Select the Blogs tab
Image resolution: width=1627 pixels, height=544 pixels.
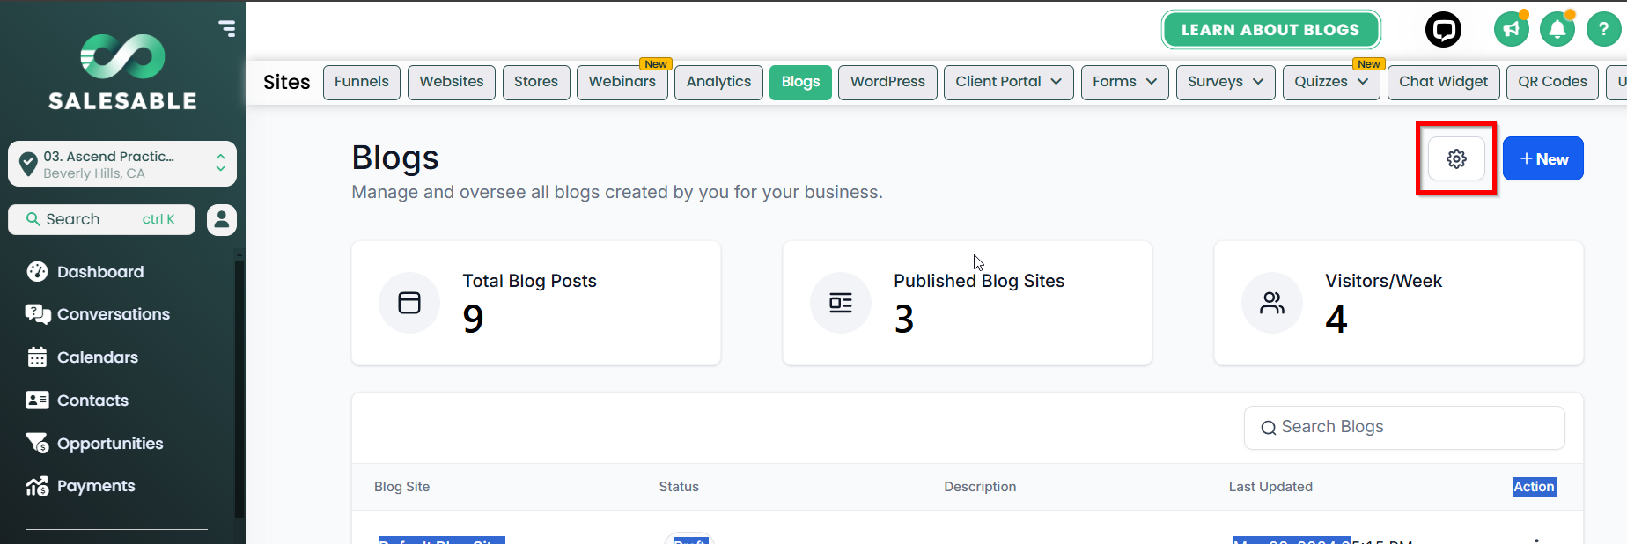[800, 82]
